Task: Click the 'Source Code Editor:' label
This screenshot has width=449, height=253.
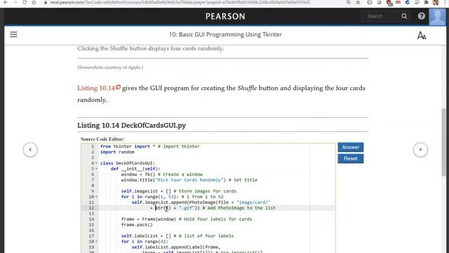Action: click(x=102, y=139)
